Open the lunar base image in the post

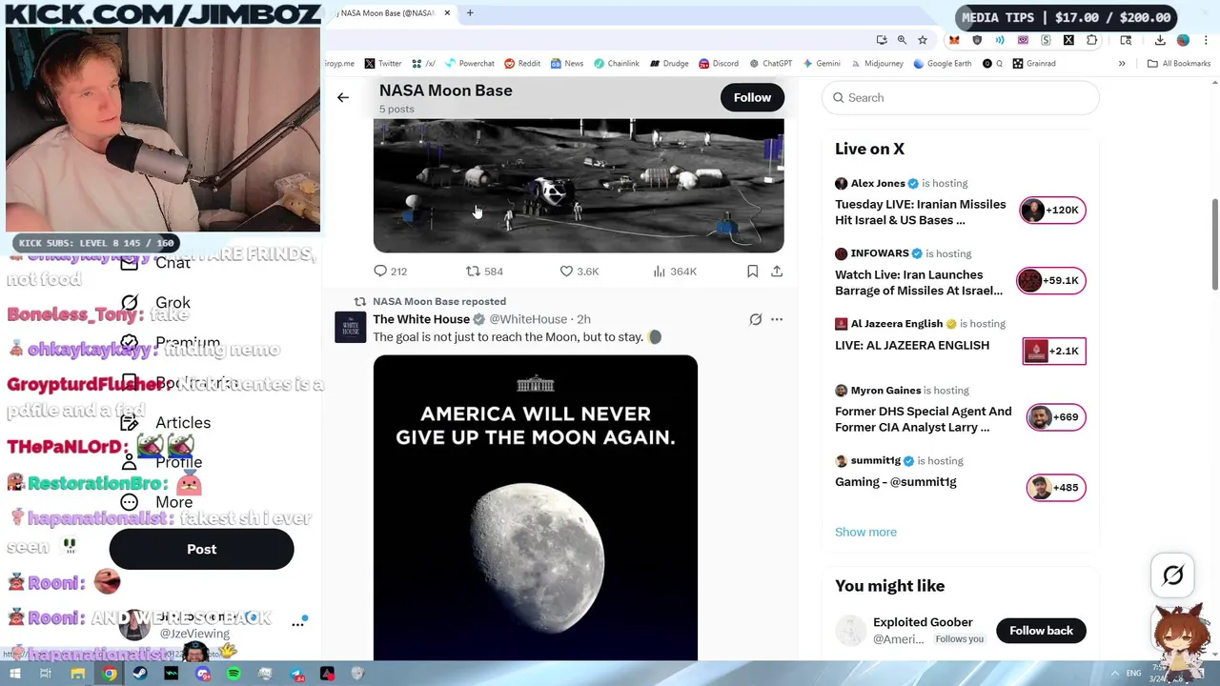tap(579, 186)
